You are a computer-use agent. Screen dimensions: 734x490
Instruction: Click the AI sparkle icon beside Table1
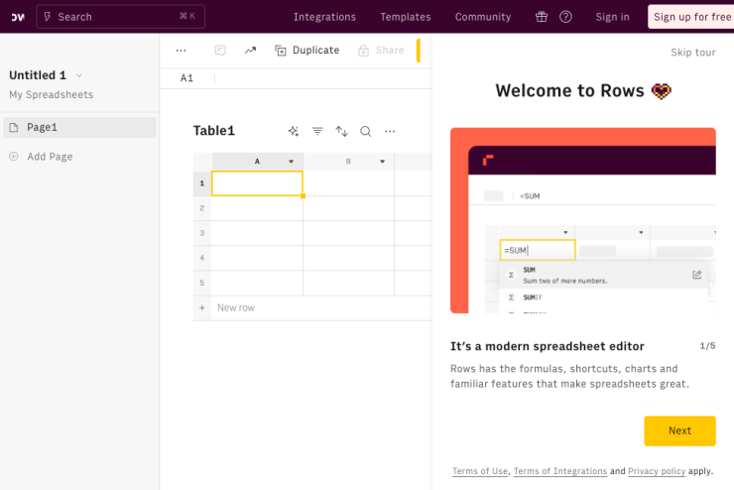(x=293, y=132)
